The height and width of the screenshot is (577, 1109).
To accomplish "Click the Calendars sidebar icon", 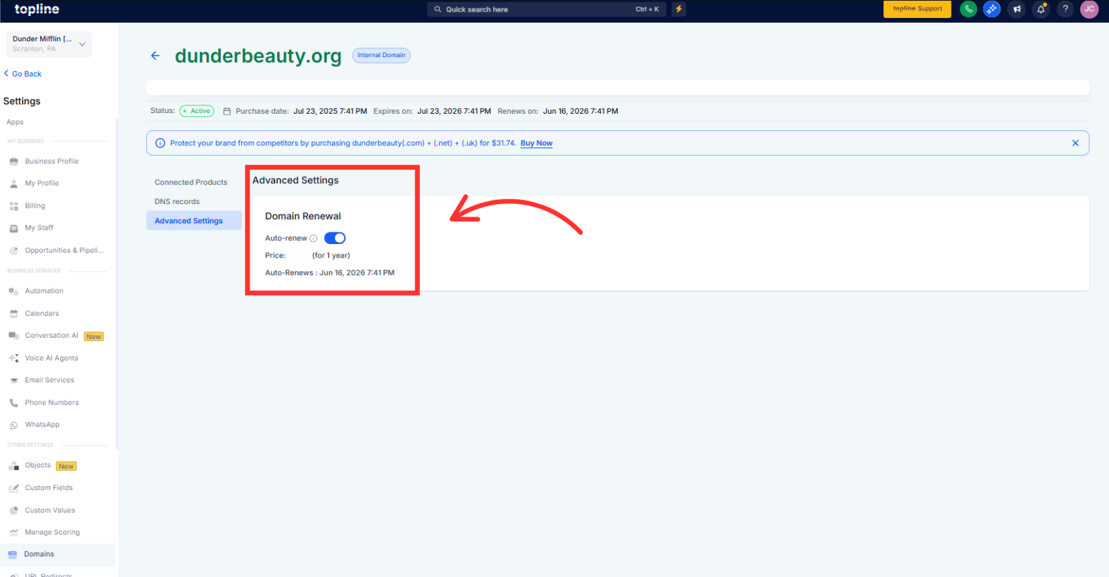I will pos(14,314).
